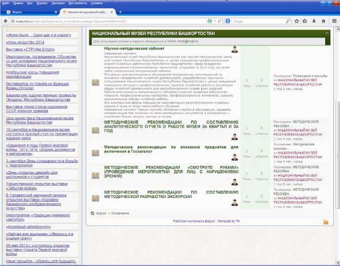Click moderator avatar under «СМОТРИТЕ РУКАМИ» category
340x266 pixels.
pyautogui.click(x=235, y=182)
